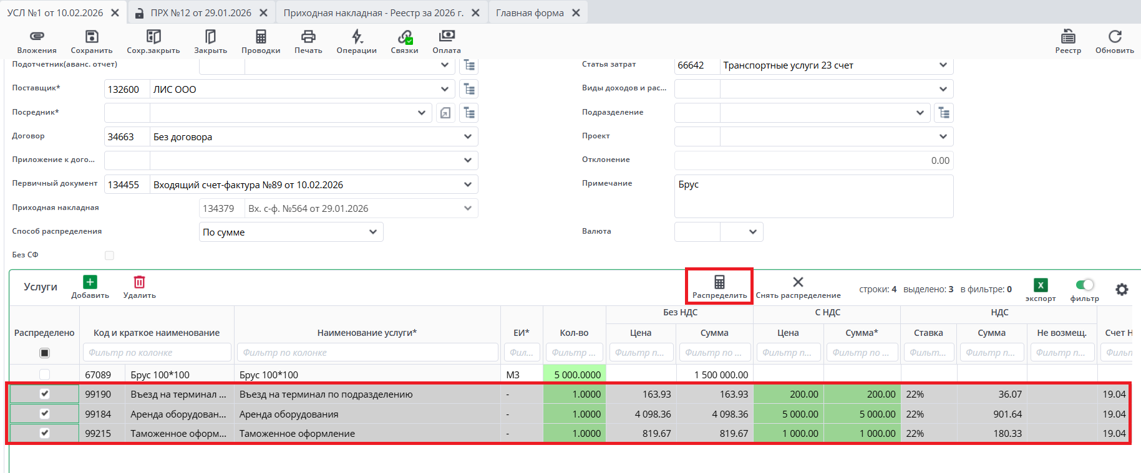The width and height of the screenshot is (1141, 473).
Task: Open the Поставщик dropdown list
Action: (444, 89)
